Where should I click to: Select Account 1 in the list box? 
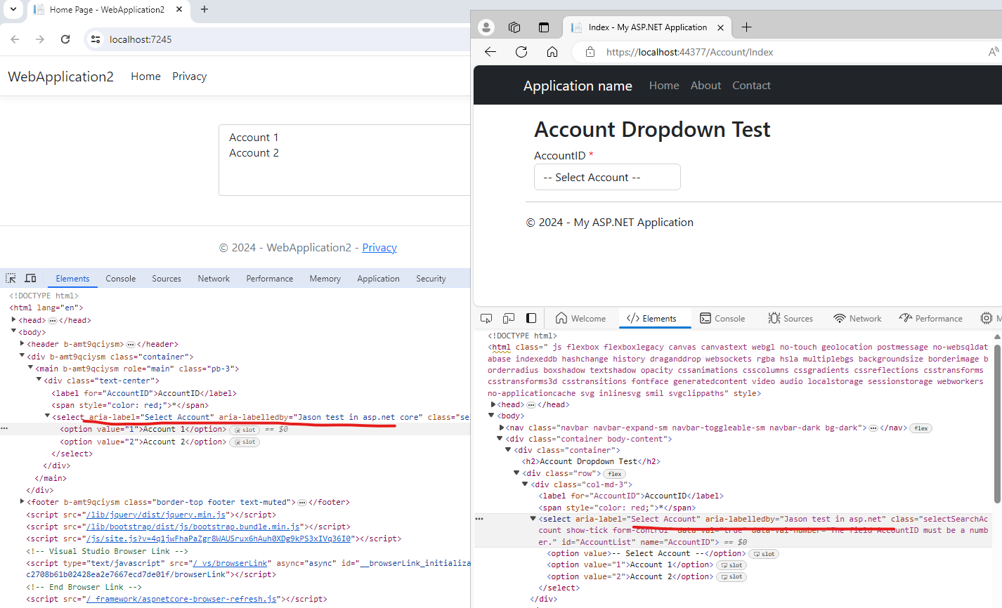pos(254,138)
